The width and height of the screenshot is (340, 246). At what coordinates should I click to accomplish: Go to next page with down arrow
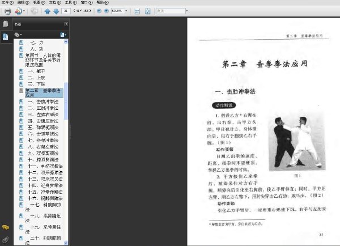(x=56, y=11)
